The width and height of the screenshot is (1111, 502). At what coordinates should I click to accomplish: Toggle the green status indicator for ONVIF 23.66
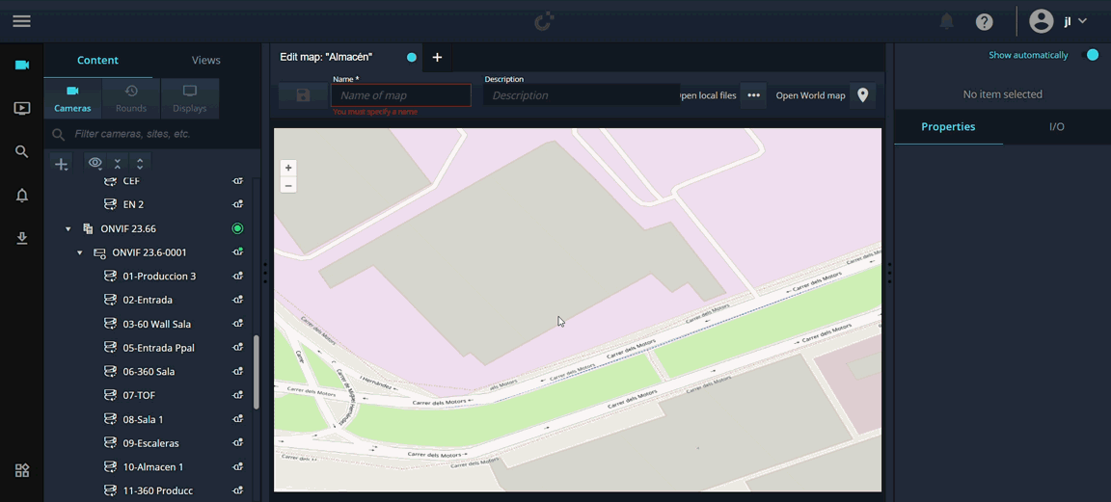pyautogui.click(x=237, y=228)
